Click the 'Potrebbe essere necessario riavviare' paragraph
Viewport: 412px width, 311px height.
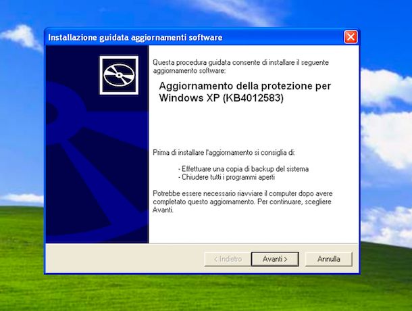(242, 201)
